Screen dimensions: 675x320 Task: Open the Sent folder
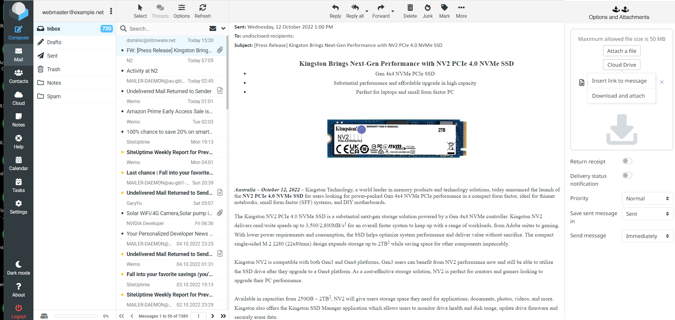coord(75,56)
